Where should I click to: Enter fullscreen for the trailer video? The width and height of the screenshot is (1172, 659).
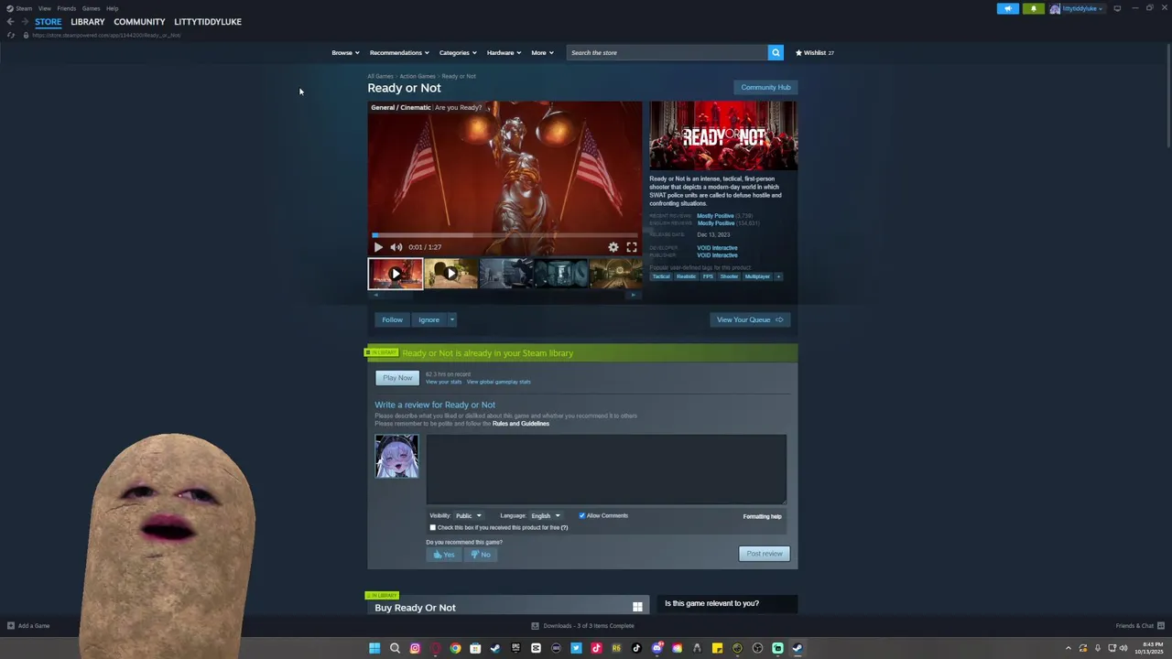[632, 247]
